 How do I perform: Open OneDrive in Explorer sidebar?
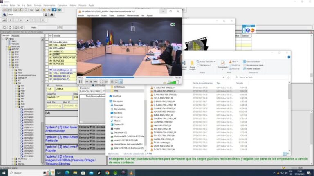(x=117, y=96)
